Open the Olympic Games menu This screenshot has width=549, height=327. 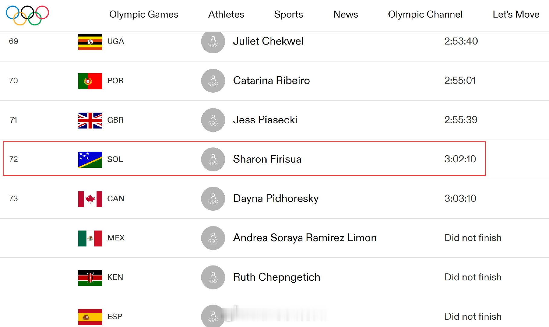pyautogui.click(x=144, y=14)
